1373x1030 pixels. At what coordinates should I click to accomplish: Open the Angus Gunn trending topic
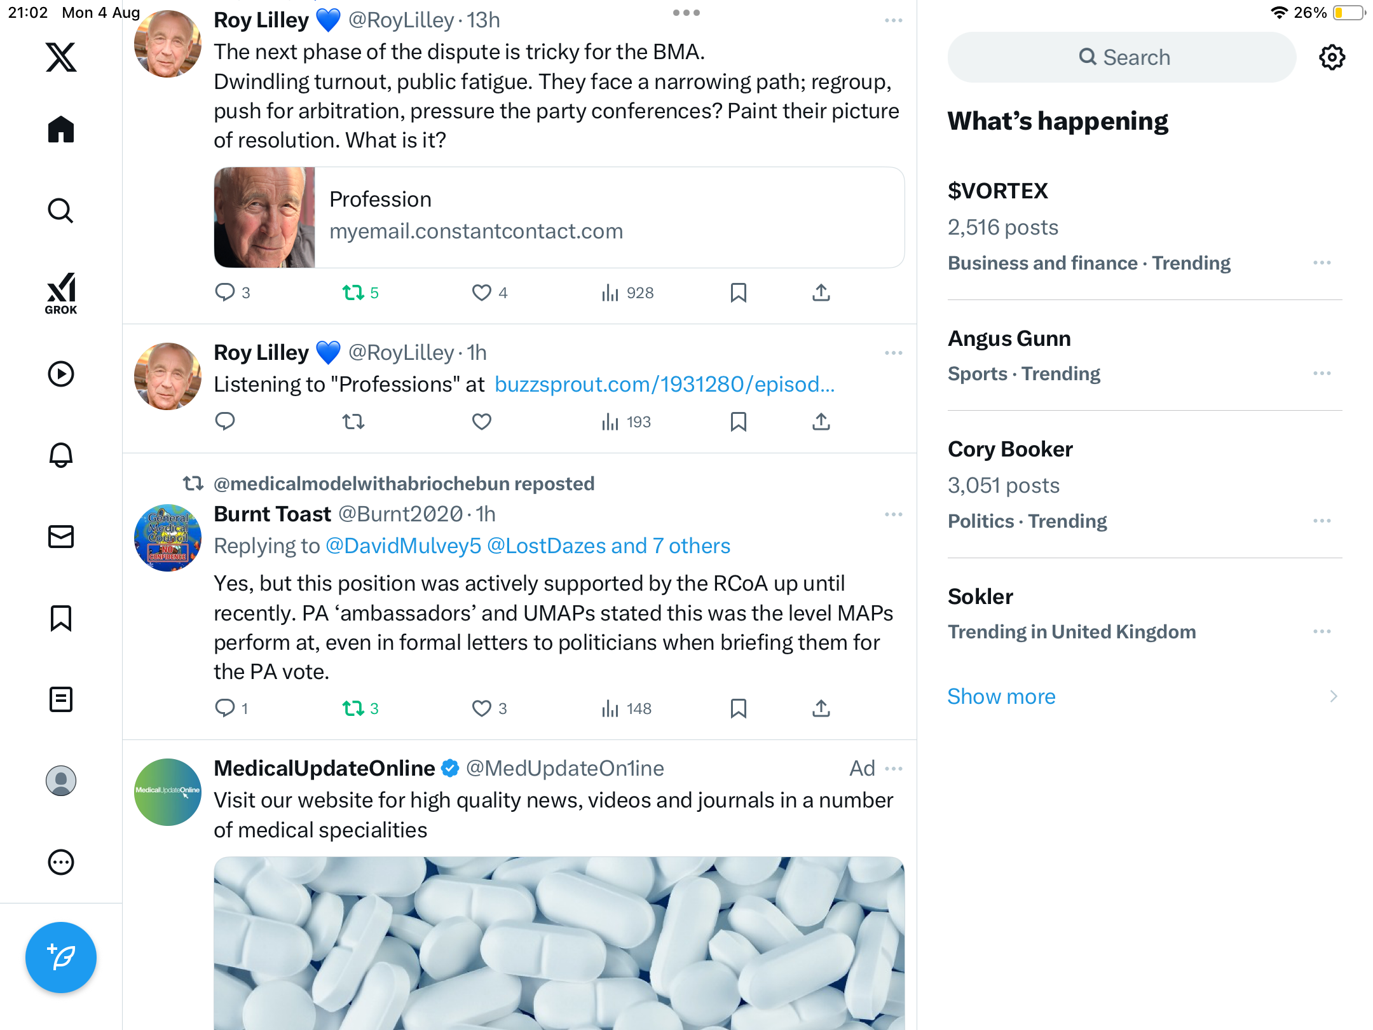pos(1009,339)
